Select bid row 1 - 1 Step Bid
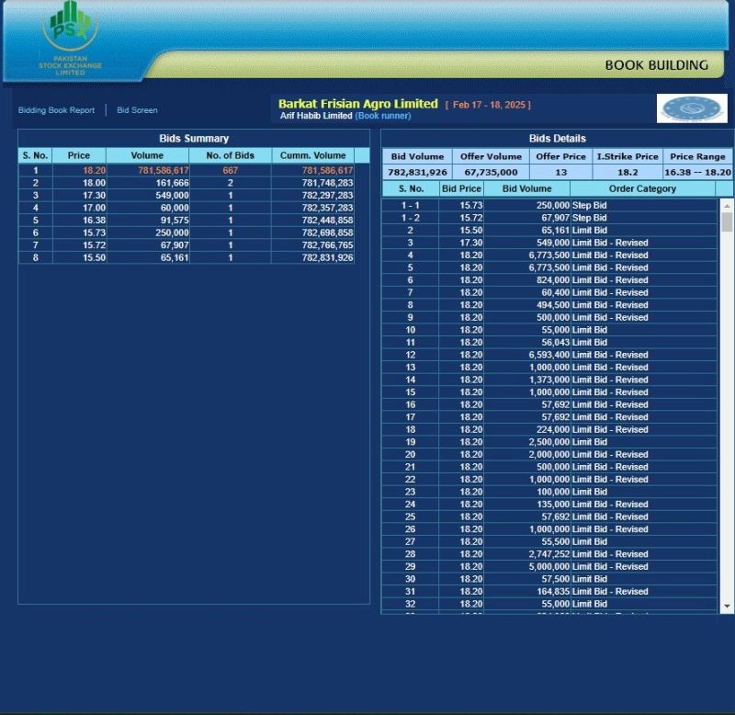The height and width of the screenshot is (715, 735). [549, 205]
